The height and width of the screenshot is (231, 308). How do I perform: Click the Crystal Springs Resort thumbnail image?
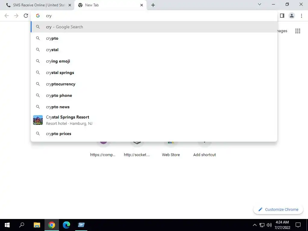pos(38,120)
